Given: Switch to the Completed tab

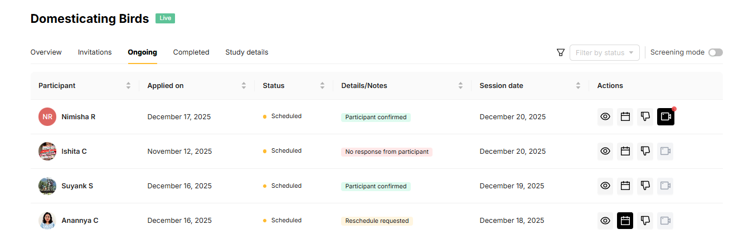Looking at the screenshot, I should [191, 52].
